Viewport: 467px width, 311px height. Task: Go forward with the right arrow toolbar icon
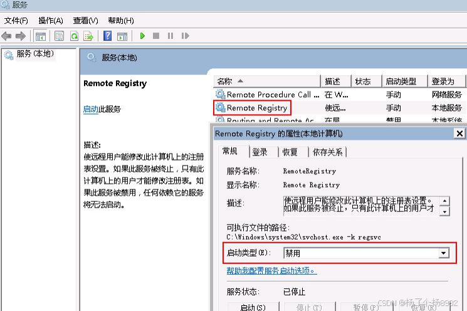point(21,36)
